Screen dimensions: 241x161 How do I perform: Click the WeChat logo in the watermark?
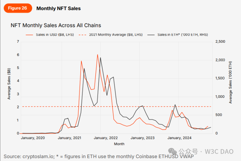172,151
